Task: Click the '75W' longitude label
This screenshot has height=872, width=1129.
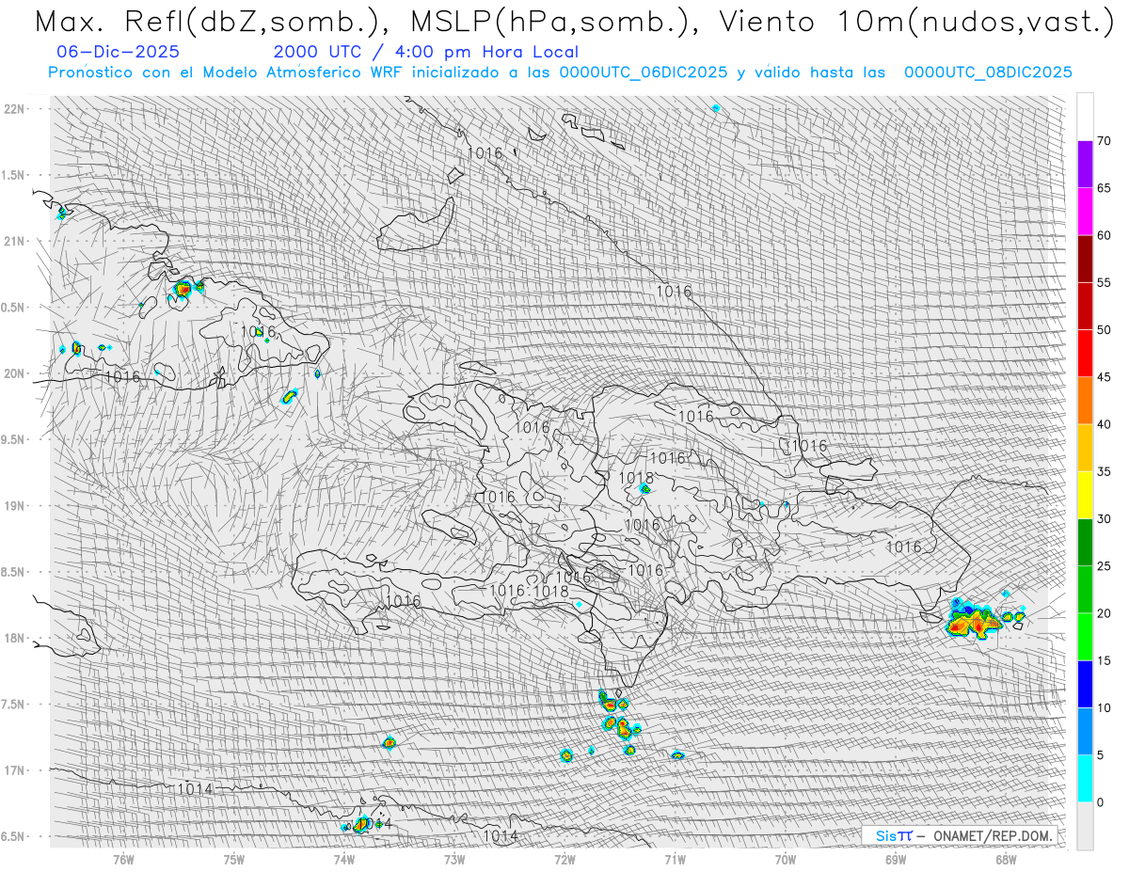Action: (234, 859)
